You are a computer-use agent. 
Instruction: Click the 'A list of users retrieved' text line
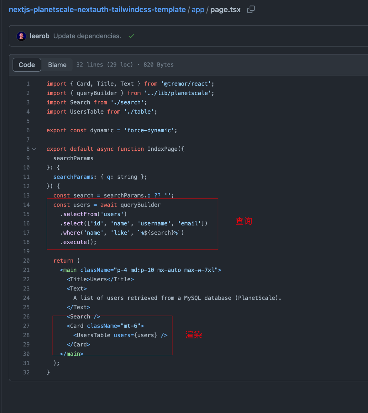click(x=177, y=298)
